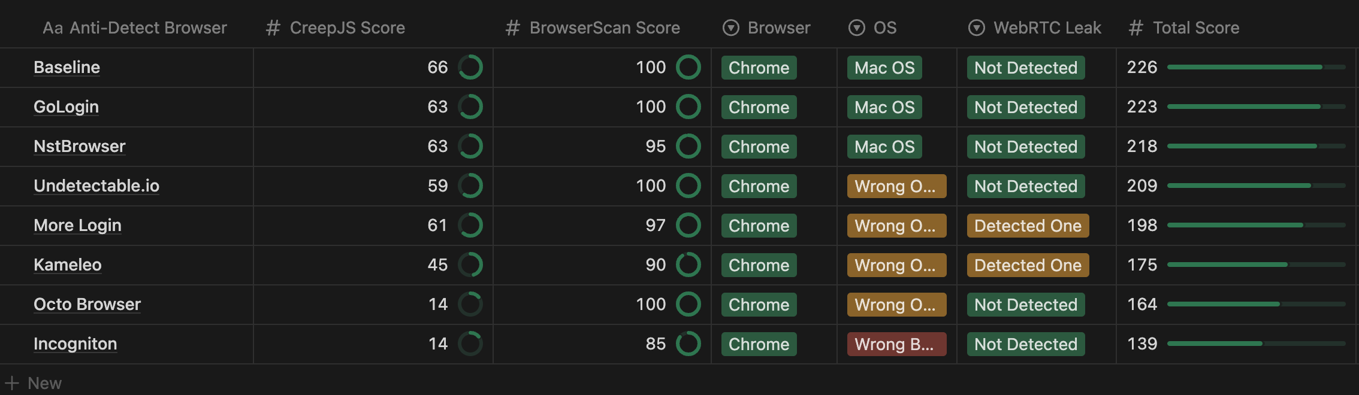Screen dimensions: 1359x395
Task: Select total score 209 in Undetectable.io row
Action: click(1142, 186)
